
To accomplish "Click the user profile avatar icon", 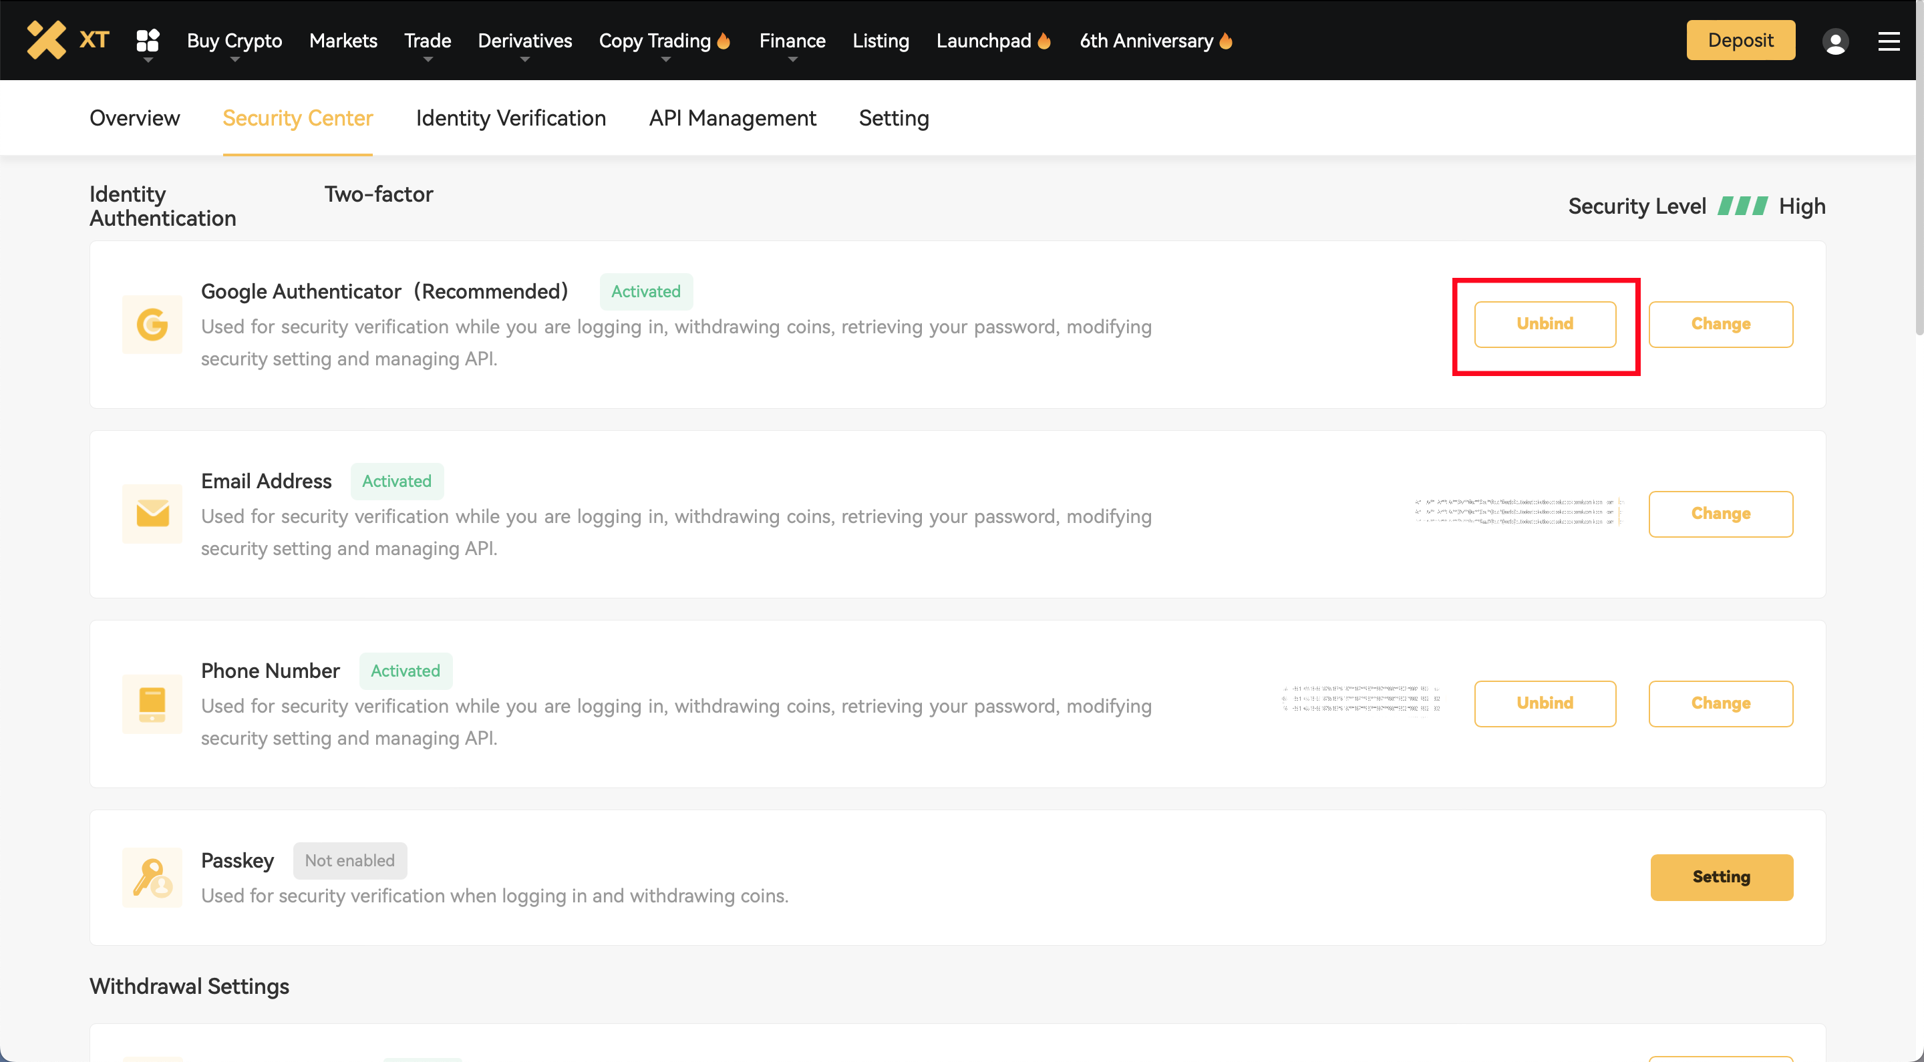I will tap(1835, 41).
